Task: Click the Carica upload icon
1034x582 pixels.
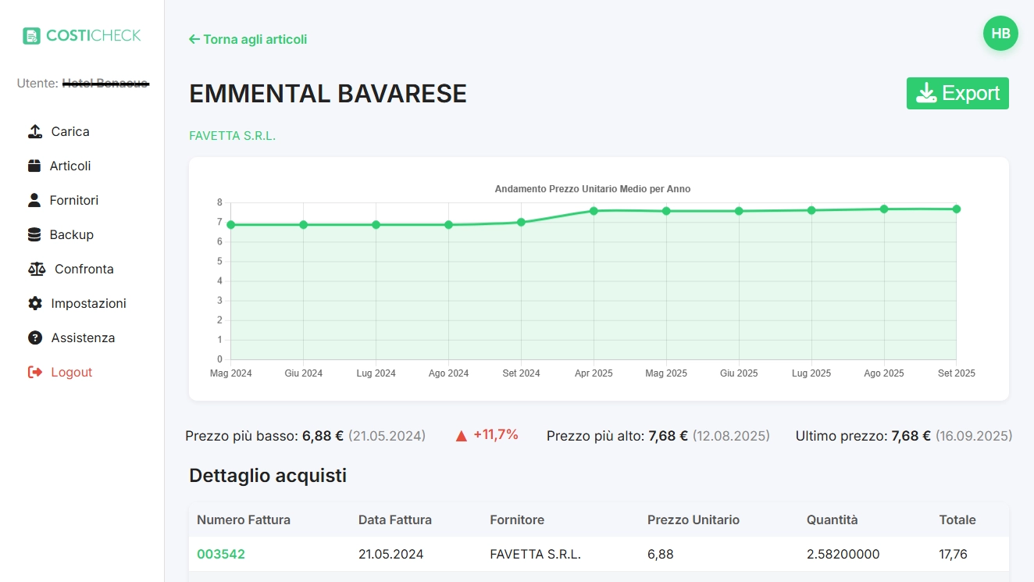Action: click(34, 131)
